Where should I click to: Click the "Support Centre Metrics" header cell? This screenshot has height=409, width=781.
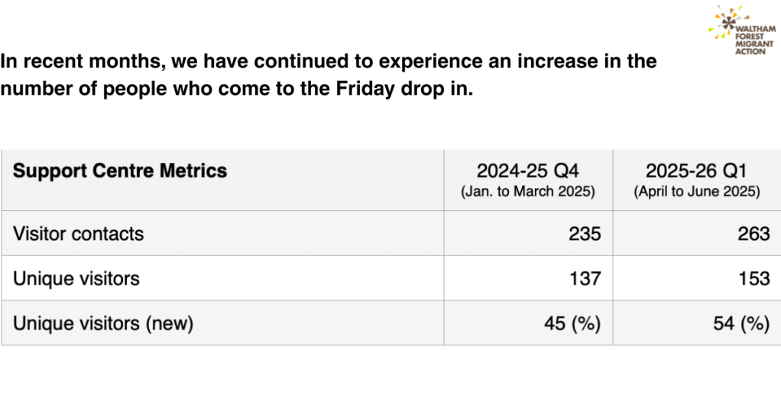pos(120,170)
